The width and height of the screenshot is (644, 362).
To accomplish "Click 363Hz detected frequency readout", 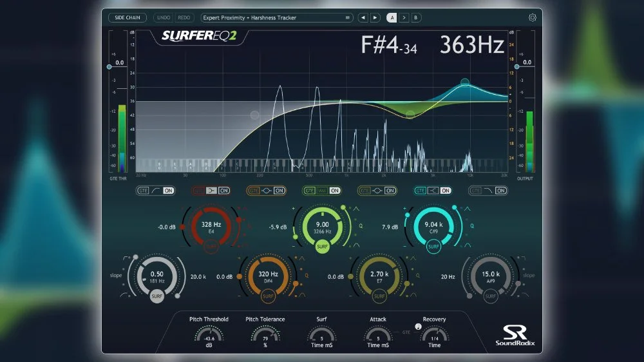I will pyautogui.click(x=472, y=45).
